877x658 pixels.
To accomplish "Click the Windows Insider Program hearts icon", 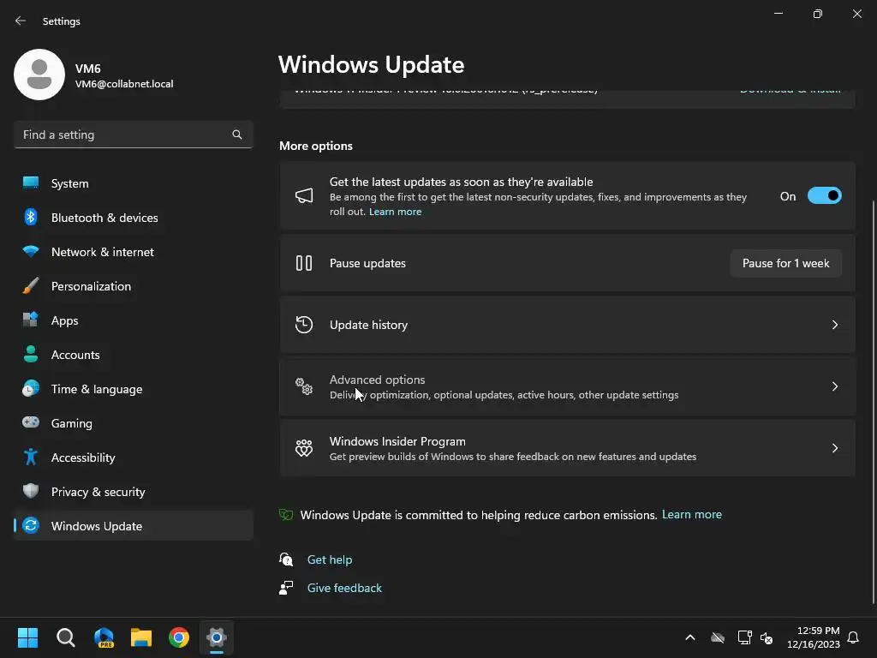I will pyautogui.click(x=304, y=447).
